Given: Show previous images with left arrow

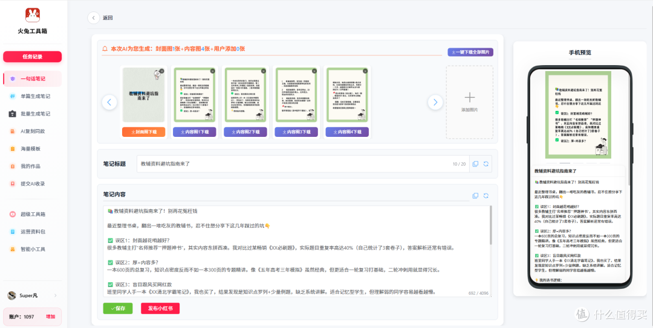Looking at the screenshot, I should click(109, 102).
